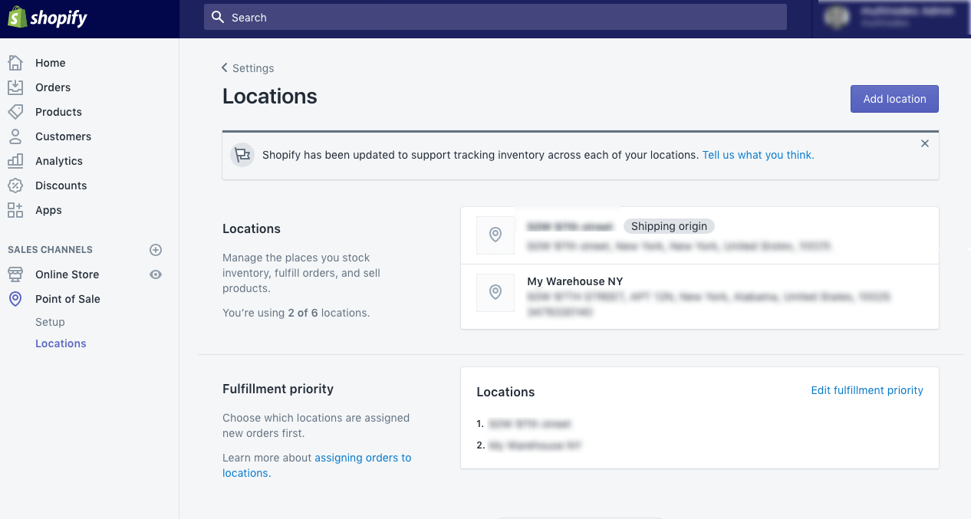Select Locations under Point of Sale

click(x=61, y=343)
